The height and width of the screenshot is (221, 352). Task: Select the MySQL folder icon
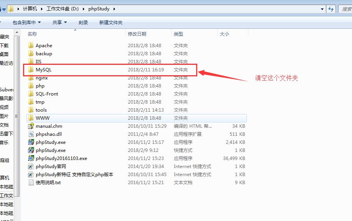point(31,70)
